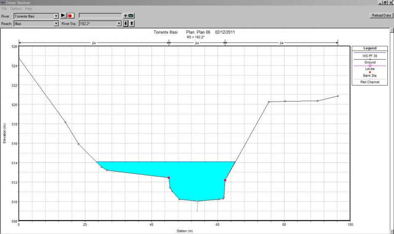
Task: Click the red record button
Action: click(71, 16)
